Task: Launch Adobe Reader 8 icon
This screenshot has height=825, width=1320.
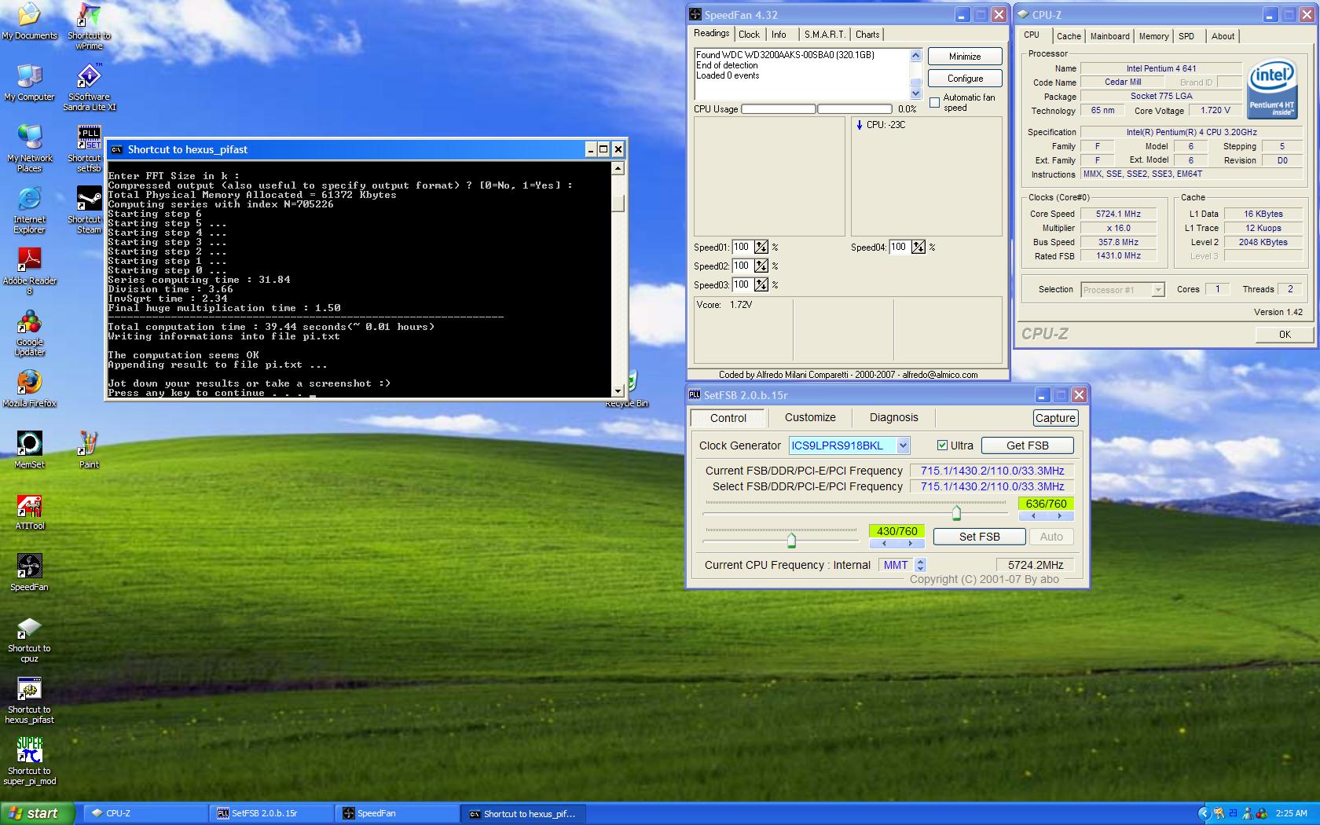Action: [x=29, y=271]
